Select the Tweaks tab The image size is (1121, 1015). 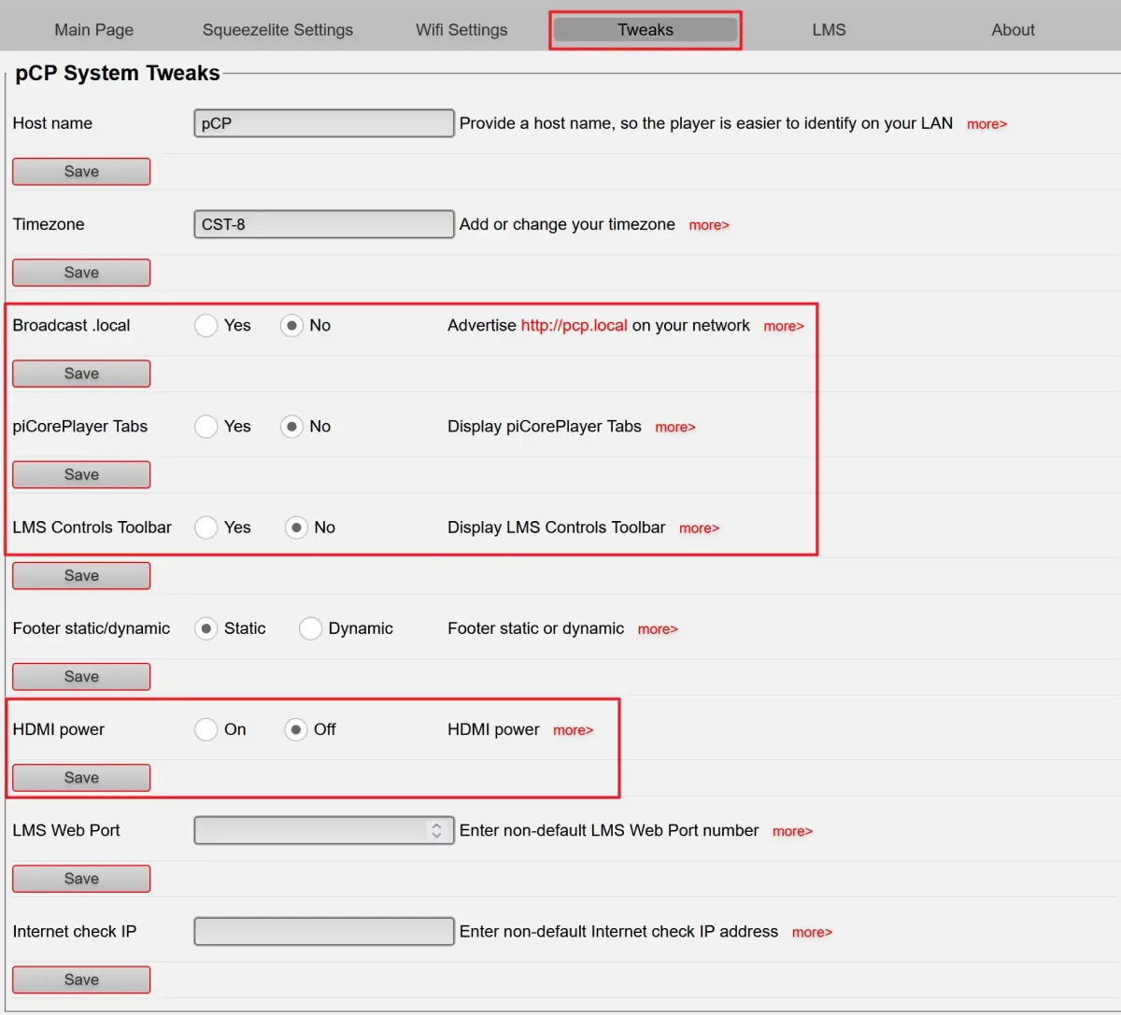646,30
